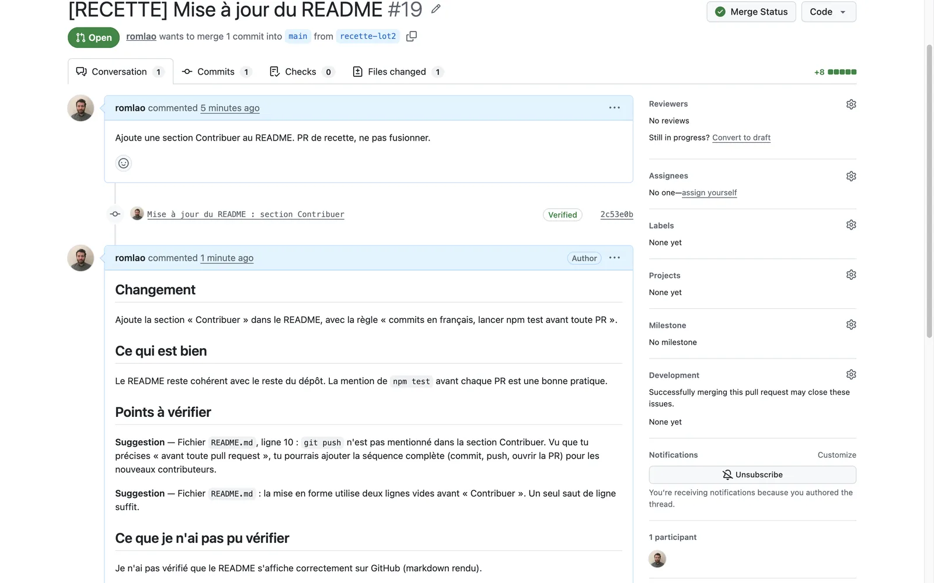
Task: Click the 'Ce qui est bien' heading
Action: [161, 351]
